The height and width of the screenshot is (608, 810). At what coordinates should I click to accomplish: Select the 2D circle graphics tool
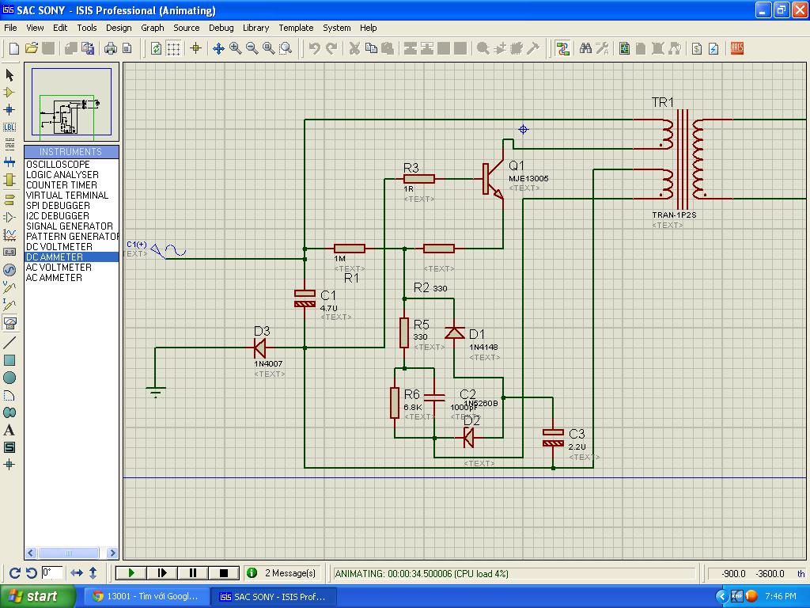point(9,378)
